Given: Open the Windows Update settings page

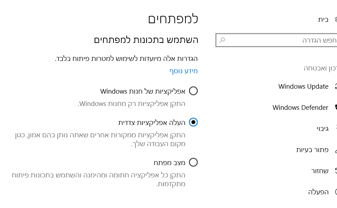Looking at the screenshot, I should 303,86.
